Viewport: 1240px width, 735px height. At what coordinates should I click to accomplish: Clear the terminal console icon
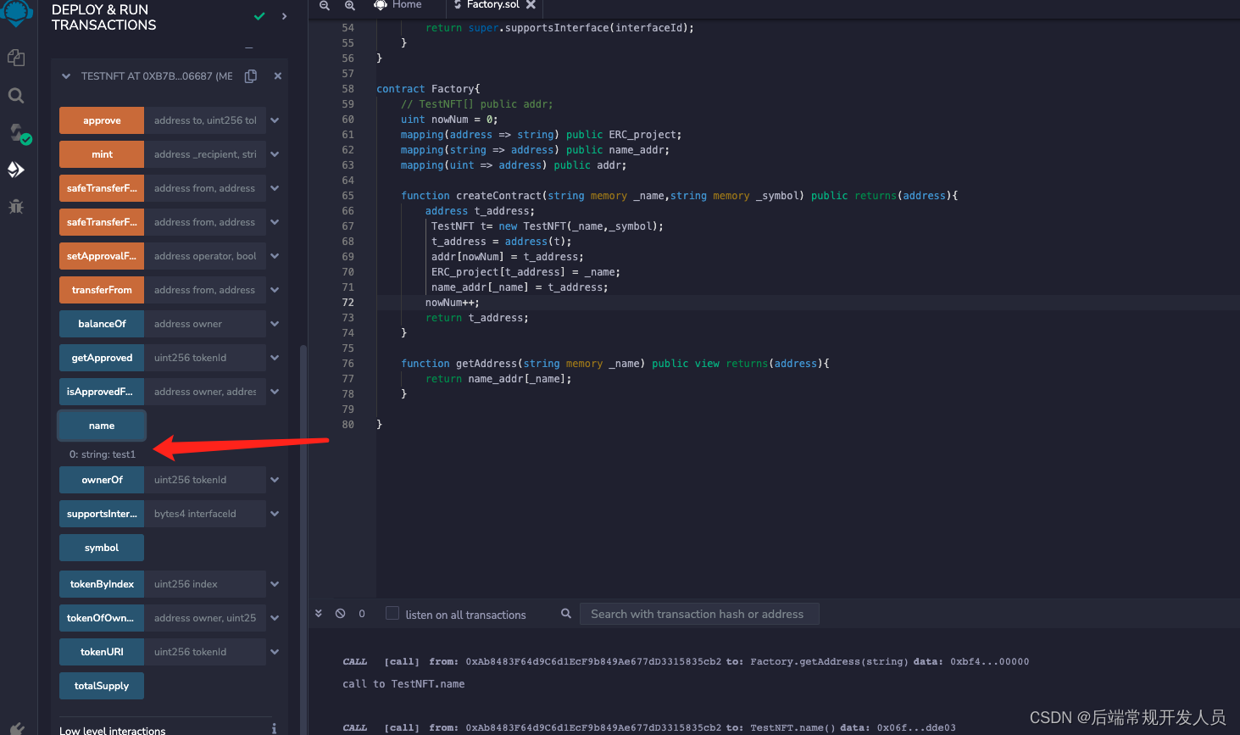point(340,614)
